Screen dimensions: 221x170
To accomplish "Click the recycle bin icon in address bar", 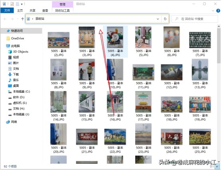I will coord(28,19).
